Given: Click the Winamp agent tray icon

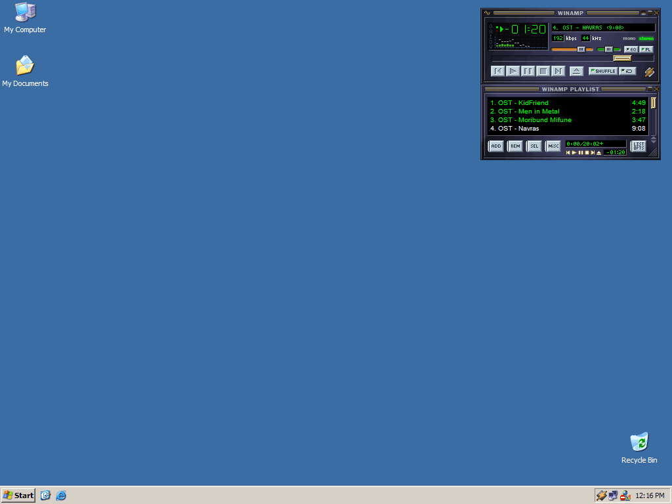Looking at the screenshot, I should coord(601,495).
